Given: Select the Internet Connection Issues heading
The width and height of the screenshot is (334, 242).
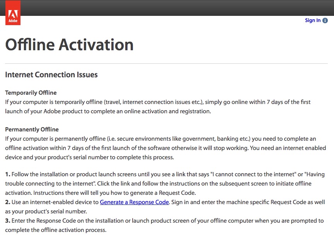Looking at the screenshot, I should (51, 75).
